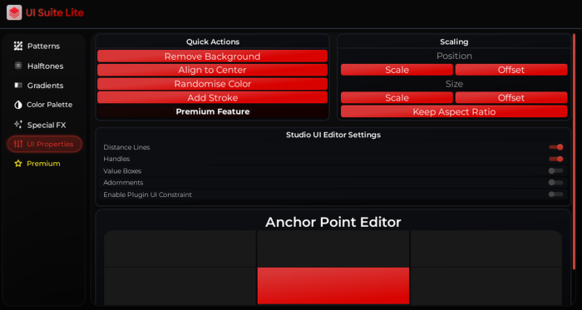
Task: Select the middle-right anchor point cell
Action: [486, 286]
